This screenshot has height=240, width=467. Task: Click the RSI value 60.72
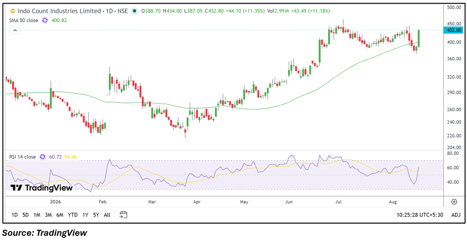point(56,157)
